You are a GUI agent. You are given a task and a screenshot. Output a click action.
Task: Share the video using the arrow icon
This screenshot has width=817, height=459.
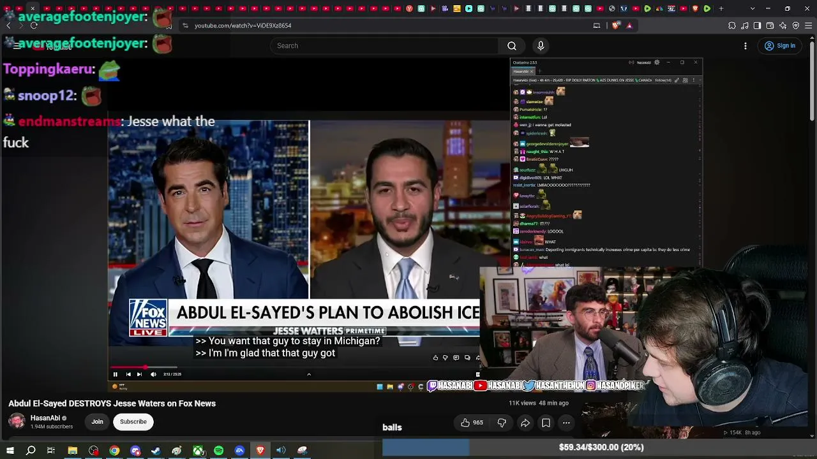(x=525, y=423)
